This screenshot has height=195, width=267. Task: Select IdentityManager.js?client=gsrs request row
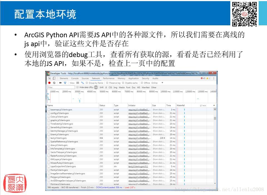pyautogui.click(x=130, y=131)
